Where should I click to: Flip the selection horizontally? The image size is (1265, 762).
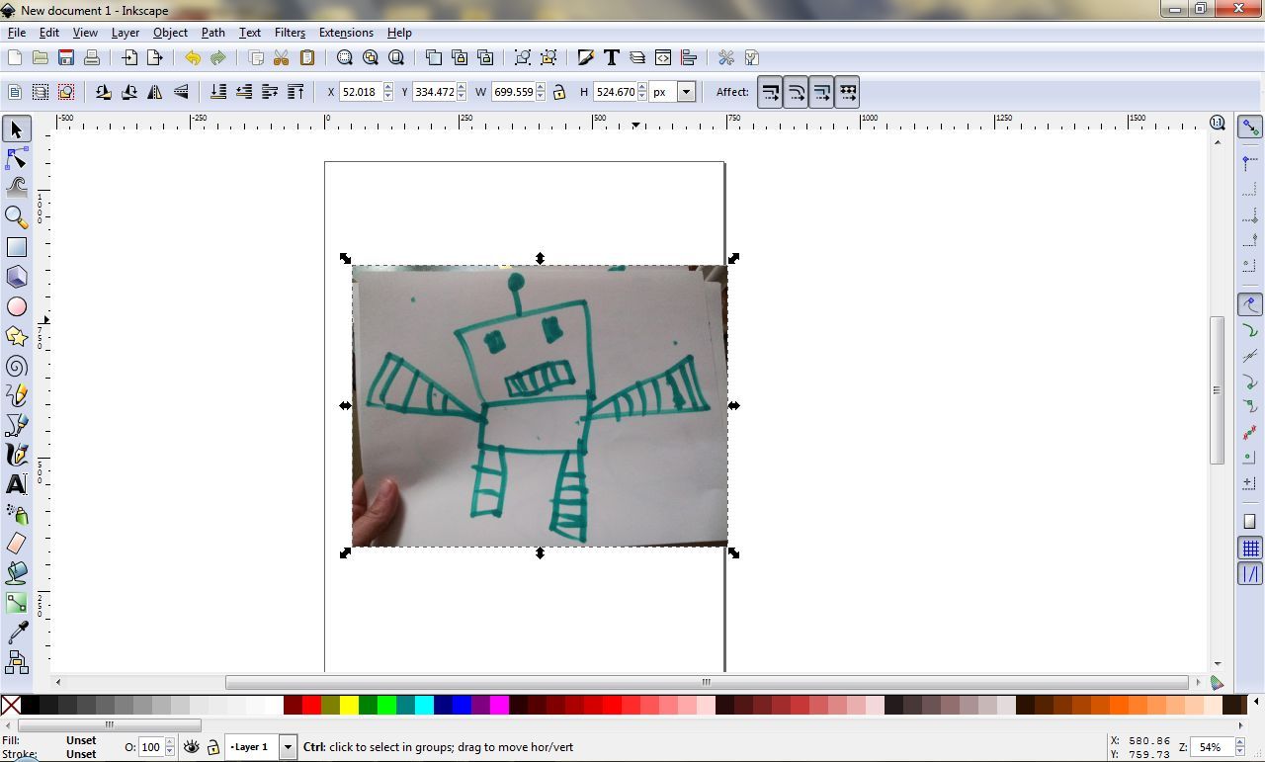point(154,91)
